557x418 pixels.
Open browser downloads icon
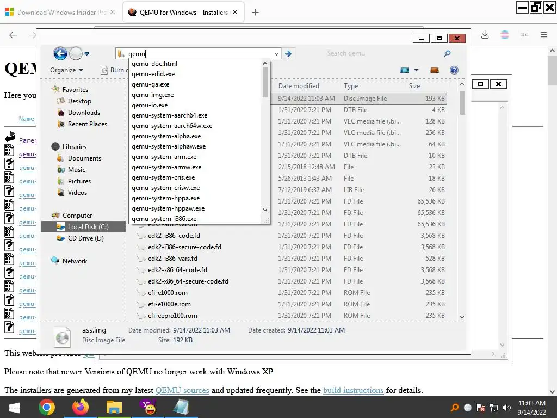tap(485, 35)
